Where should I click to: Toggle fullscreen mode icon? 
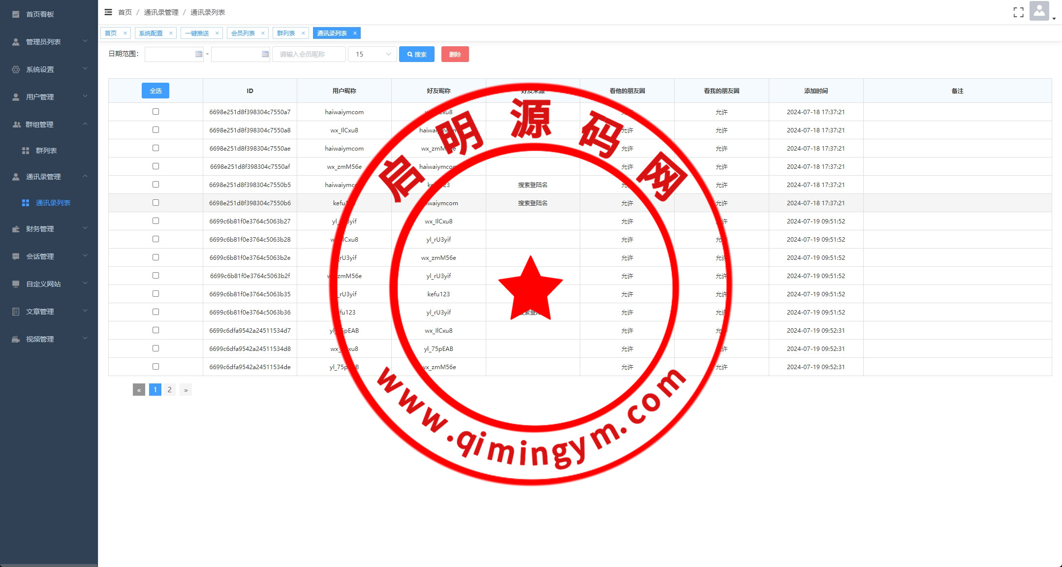[1018, 12]
